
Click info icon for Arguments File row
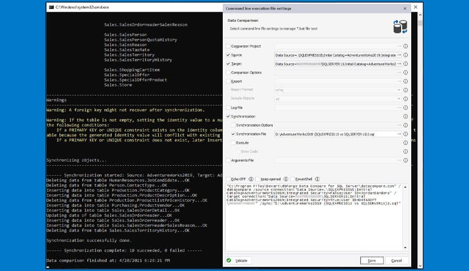[x=406, y=160]
